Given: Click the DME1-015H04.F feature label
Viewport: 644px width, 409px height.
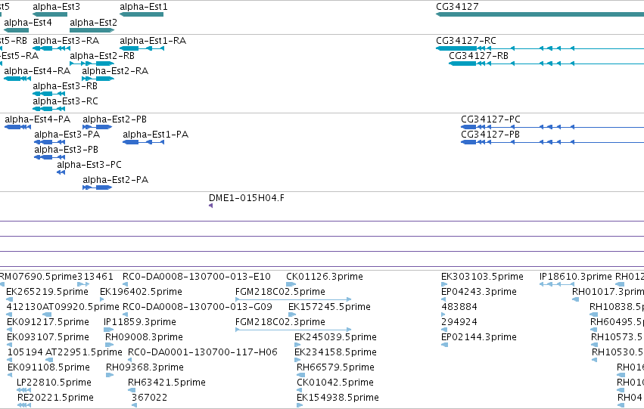Looking at the screenshot, I should click(x=247, y=198).
